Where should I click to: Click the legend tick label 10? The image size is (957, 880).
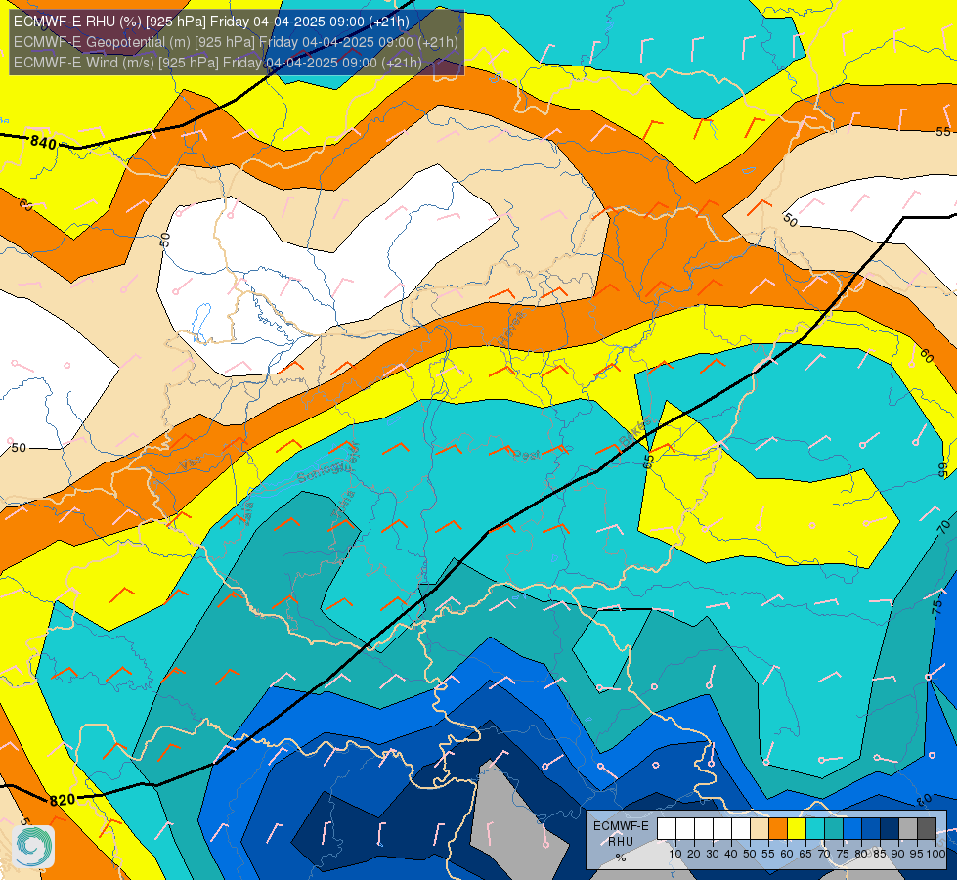pos(675,855)
